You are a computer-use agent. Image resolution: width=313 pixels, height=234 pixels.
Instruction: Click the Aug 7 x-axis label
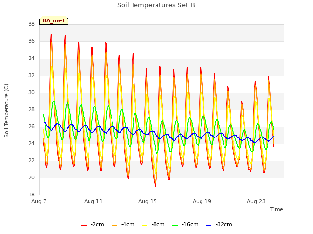[39, 201]
